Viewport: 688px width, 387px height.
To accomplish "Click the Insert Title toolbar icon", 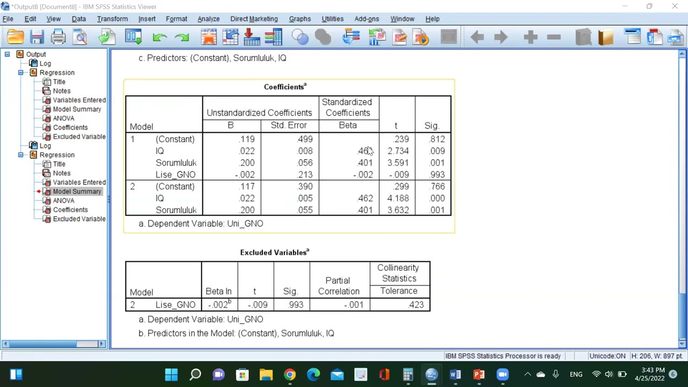I will (654, 37).
